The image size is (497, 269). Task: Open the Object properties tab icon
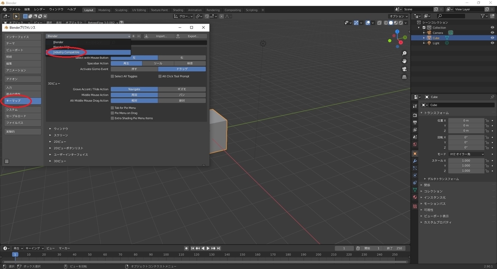[415, 154]
